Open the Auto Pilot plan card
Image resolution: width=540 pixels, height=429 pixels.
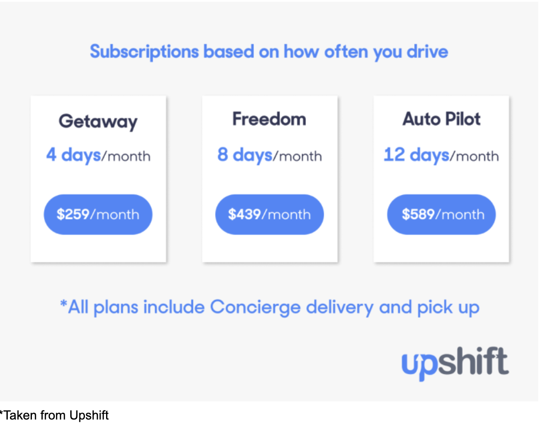point(442,179)
